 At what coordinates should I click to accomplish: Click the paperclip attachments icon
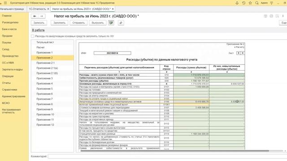click(x=121, y=23)
